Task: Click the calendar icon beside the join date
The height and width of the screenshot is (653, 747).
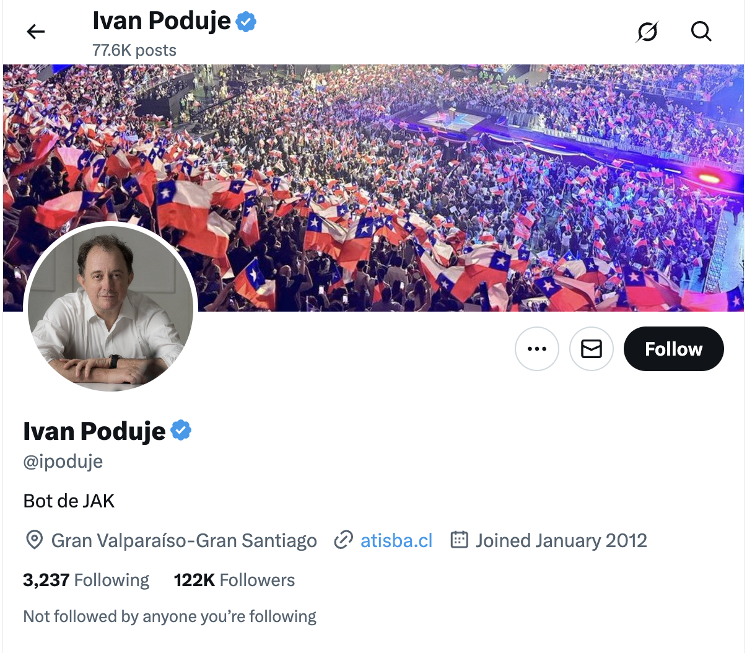Action: [x=459, y=540]
